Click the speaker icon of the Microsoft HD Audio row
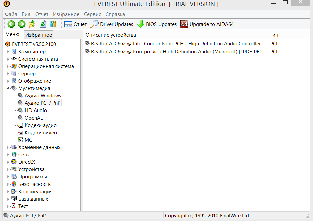313x221 pixels. tap(87, 51)
